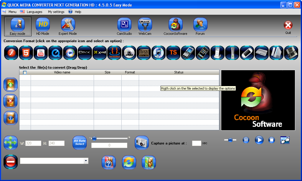
Task: Click the camera capture picture icon
Action: (142, 143)
